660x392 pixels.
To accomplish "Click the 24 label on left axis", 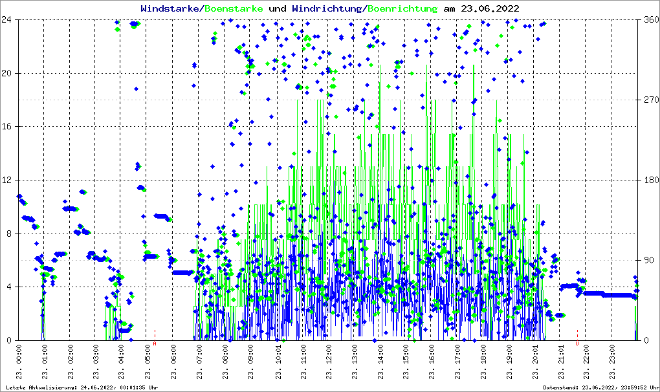I will click(x=8, y=19).
